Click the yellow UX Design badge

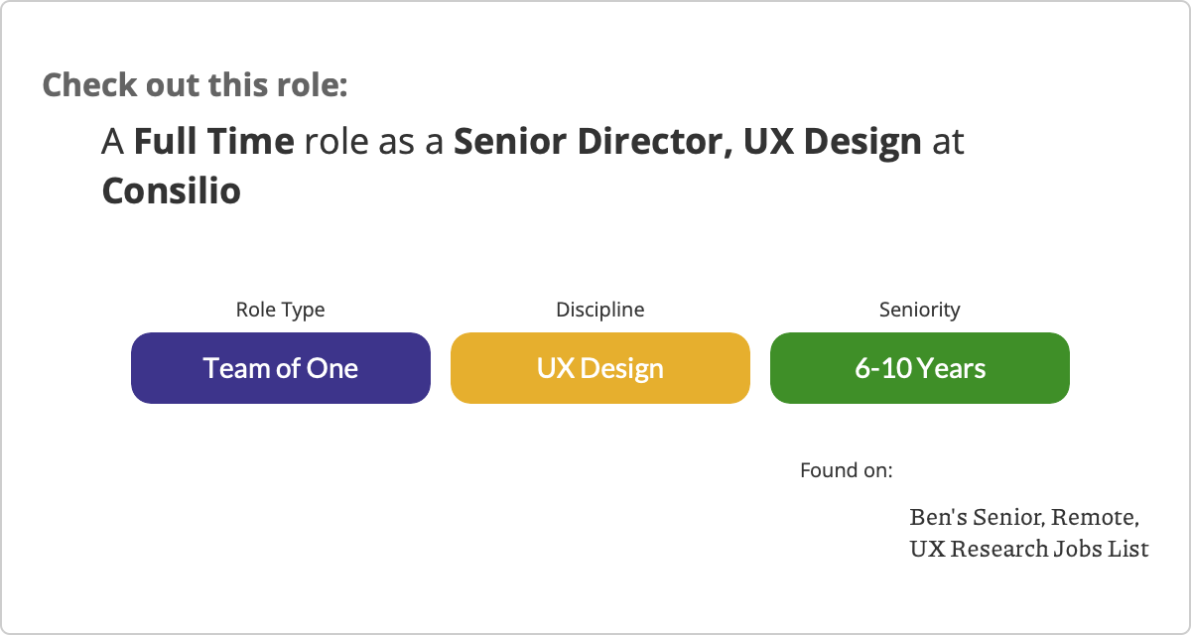pyautogui.click(x=599, y=368)
